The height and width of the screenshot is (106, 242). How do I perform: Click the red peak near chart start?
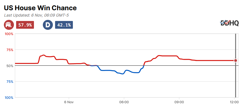(x=43, y=55)
